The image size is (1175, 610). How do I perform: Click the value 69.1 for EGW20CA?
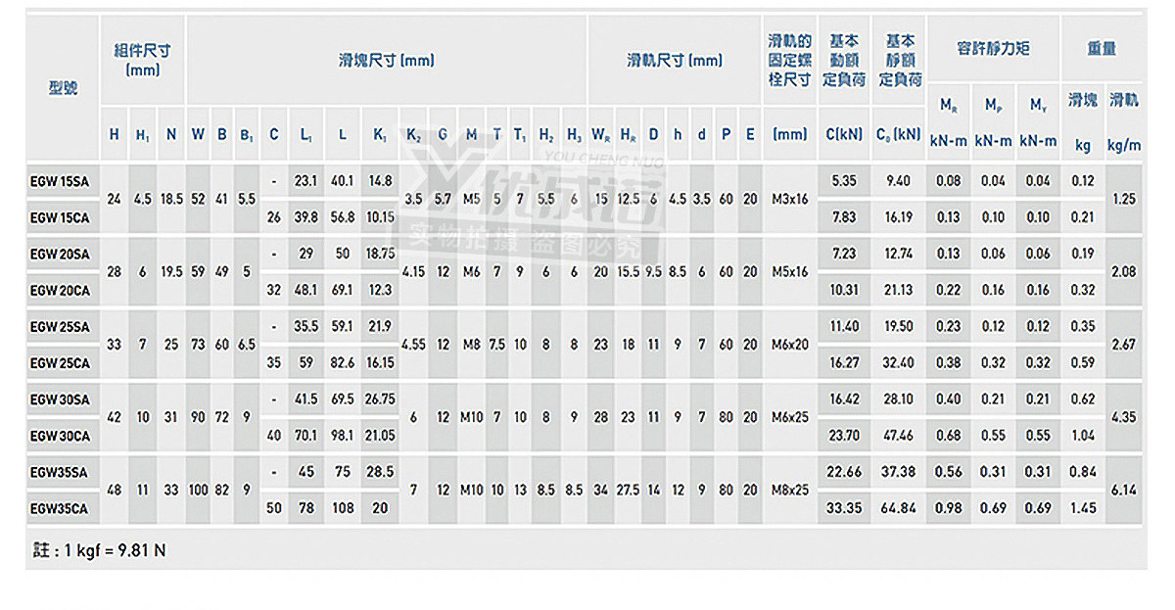pos(342,290)
